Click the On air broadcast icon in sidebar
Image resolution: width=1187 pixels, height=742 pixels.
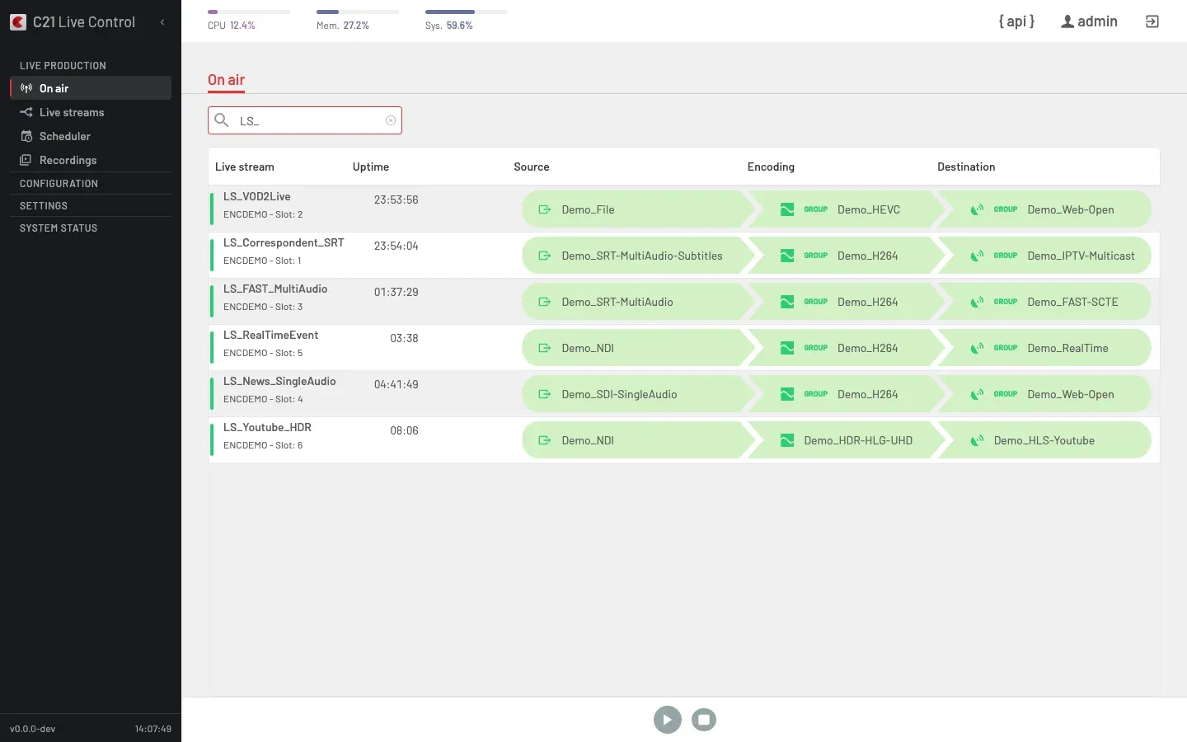pyautogui.click(x=26, y=88)
